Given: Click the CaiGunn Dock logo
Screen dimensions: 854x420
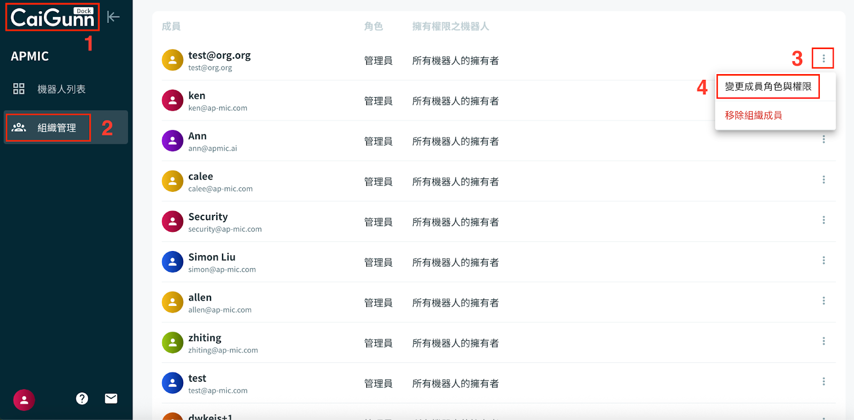Looking at the screenshot, I should [52, 18].
